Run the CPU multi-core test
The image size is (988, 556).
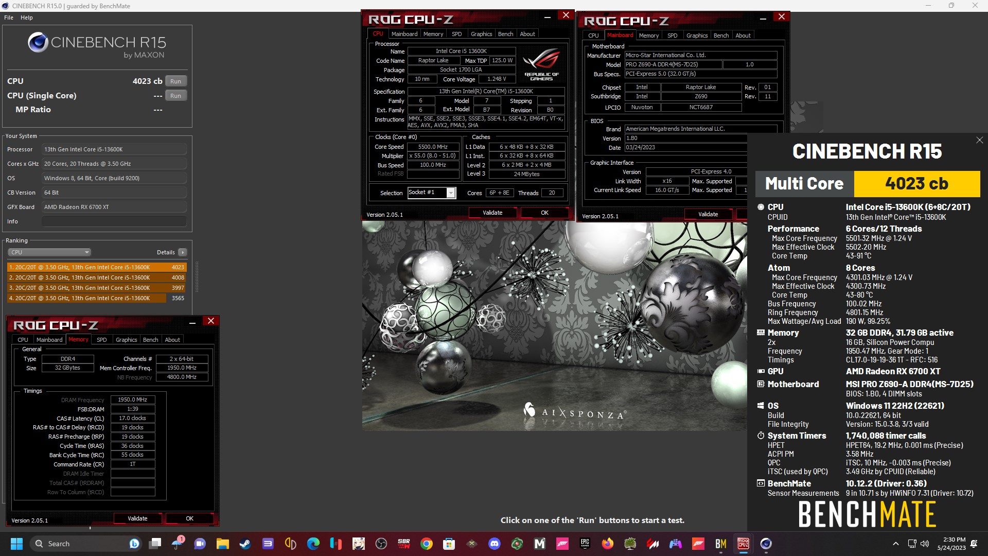tap(175, 81)
